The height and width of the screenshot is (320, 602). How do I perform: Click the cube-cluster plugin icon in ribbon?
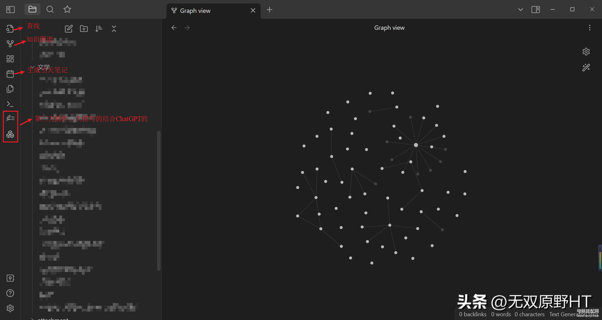pos(10,134)
